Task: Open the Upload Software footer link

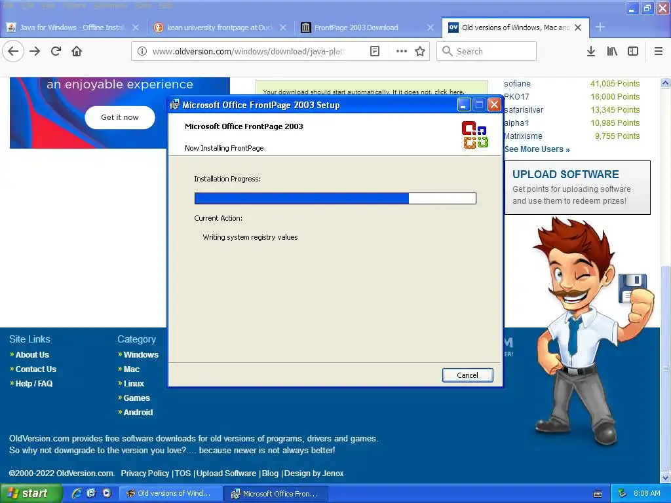Action: tap(226, 474)
